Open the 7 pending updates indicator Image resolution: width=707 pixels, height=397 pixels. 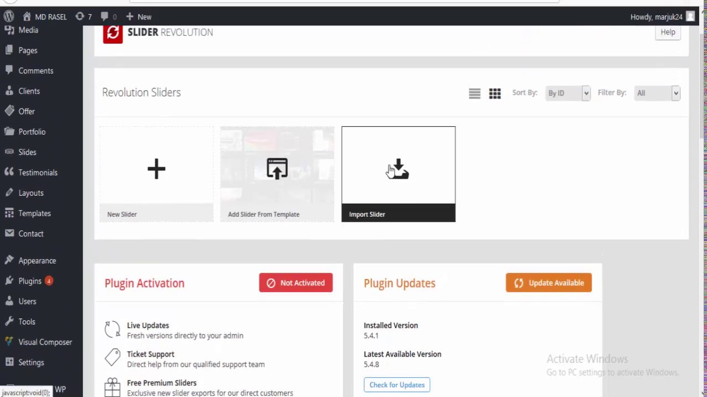coord(83,17)
